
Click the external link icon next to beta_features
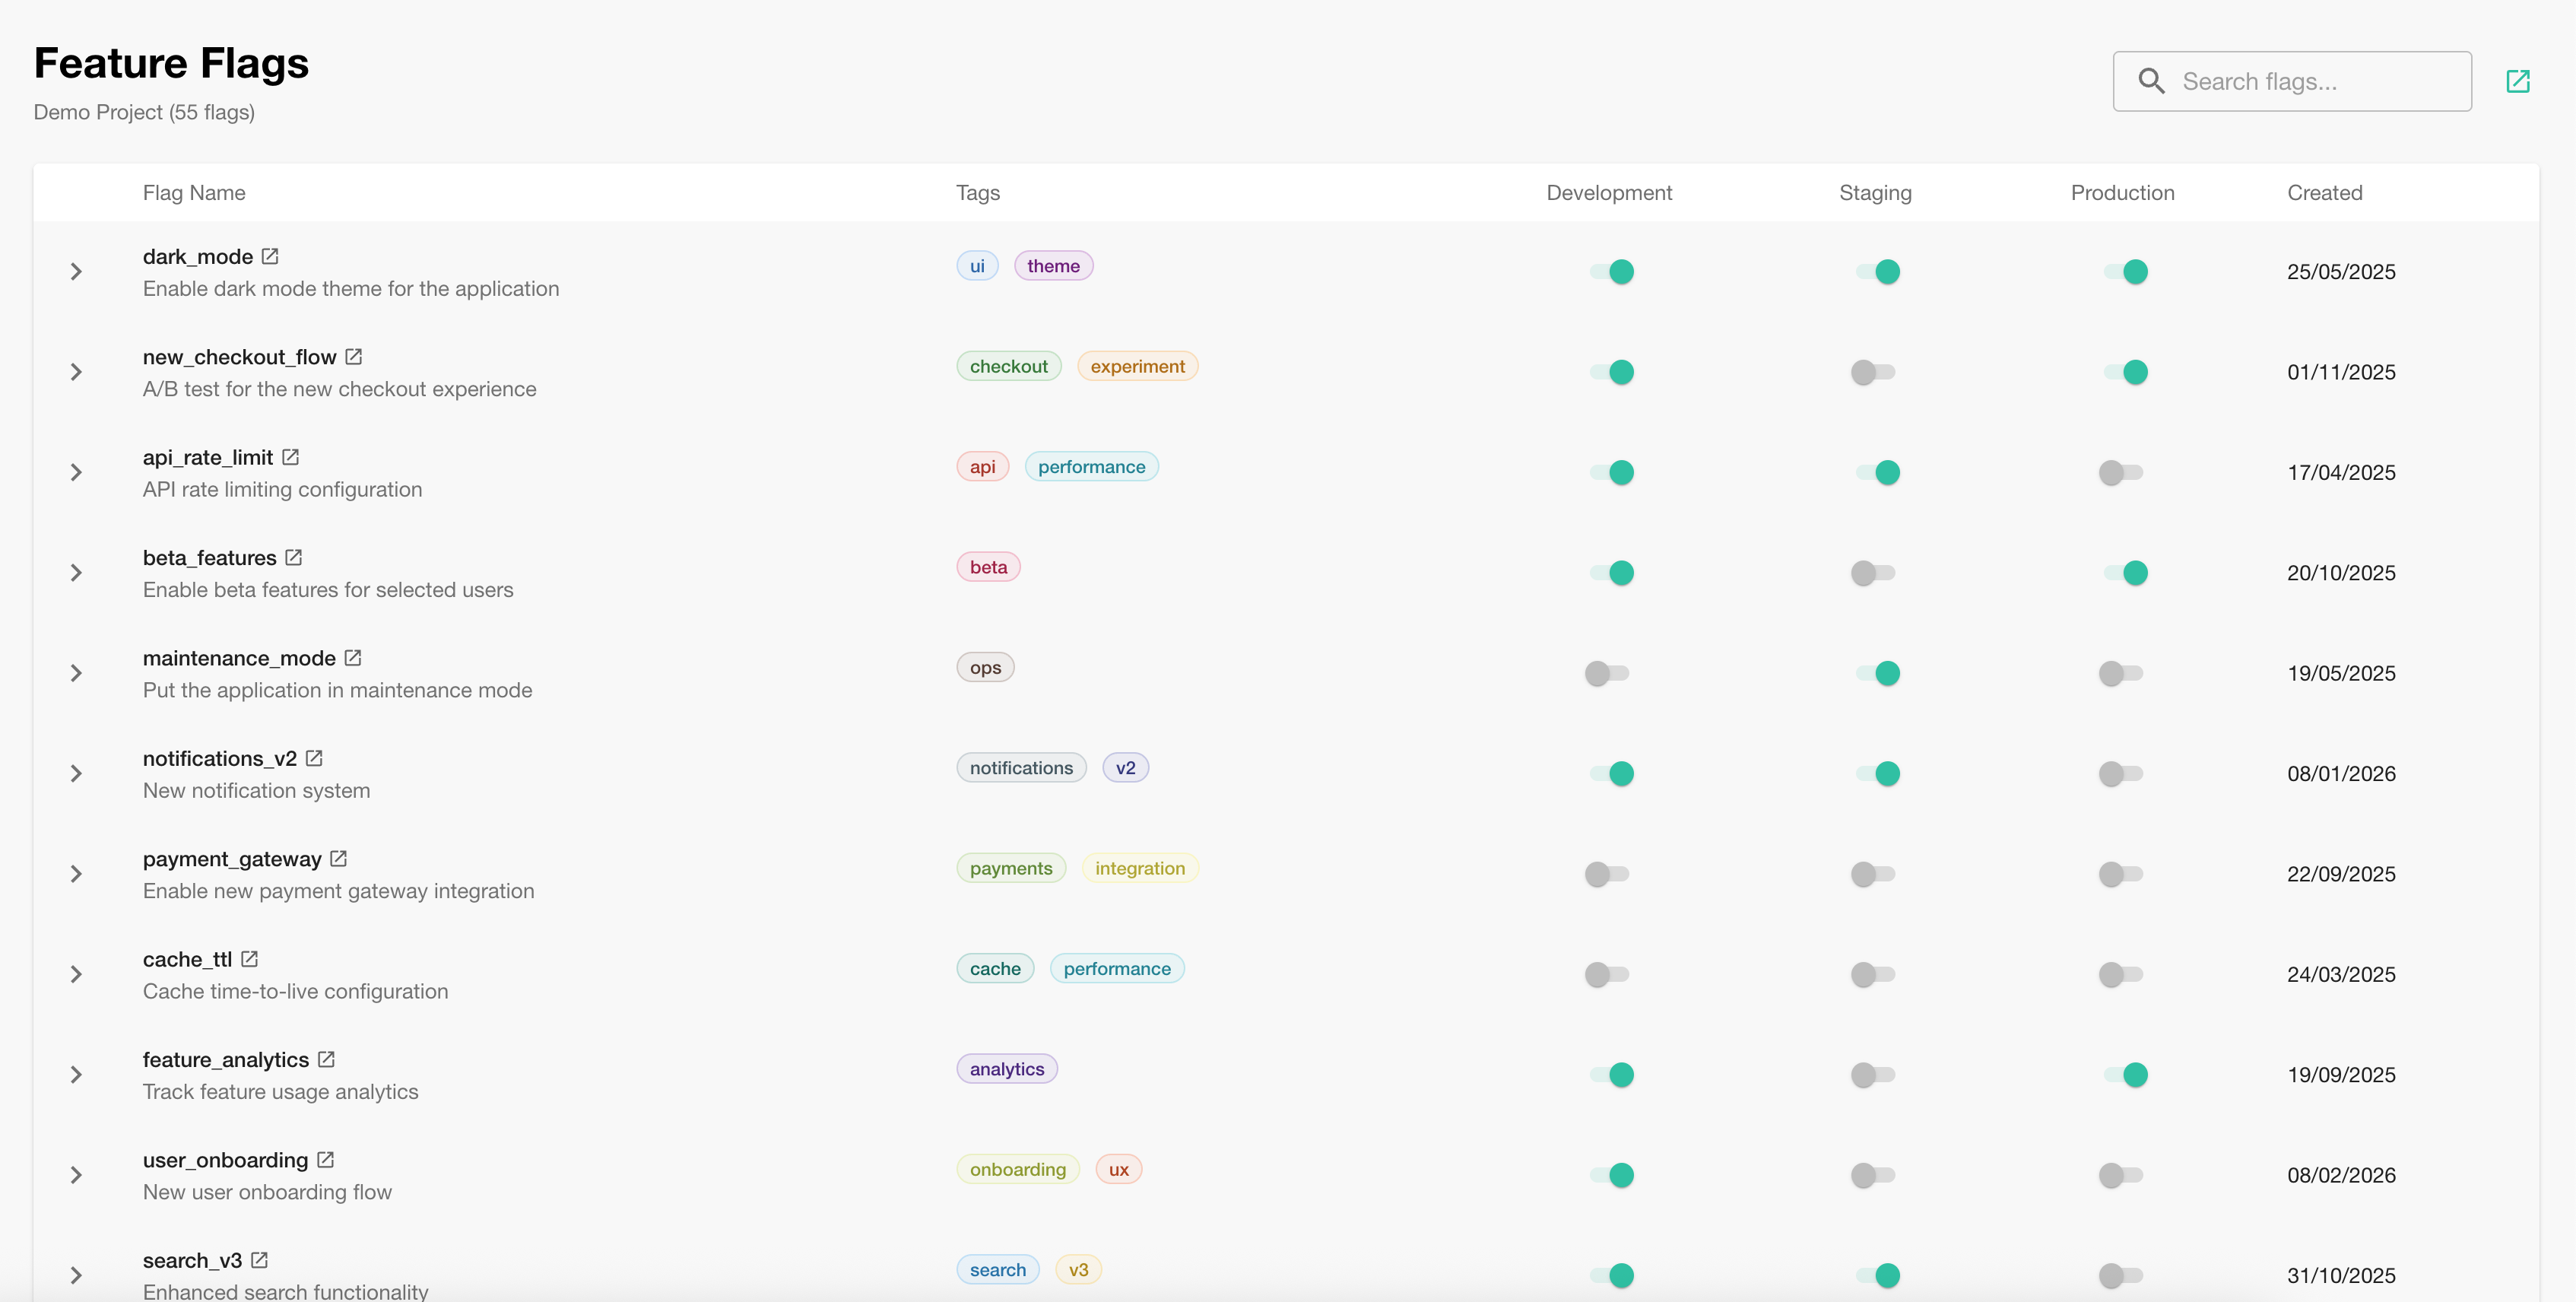[292, 557]
